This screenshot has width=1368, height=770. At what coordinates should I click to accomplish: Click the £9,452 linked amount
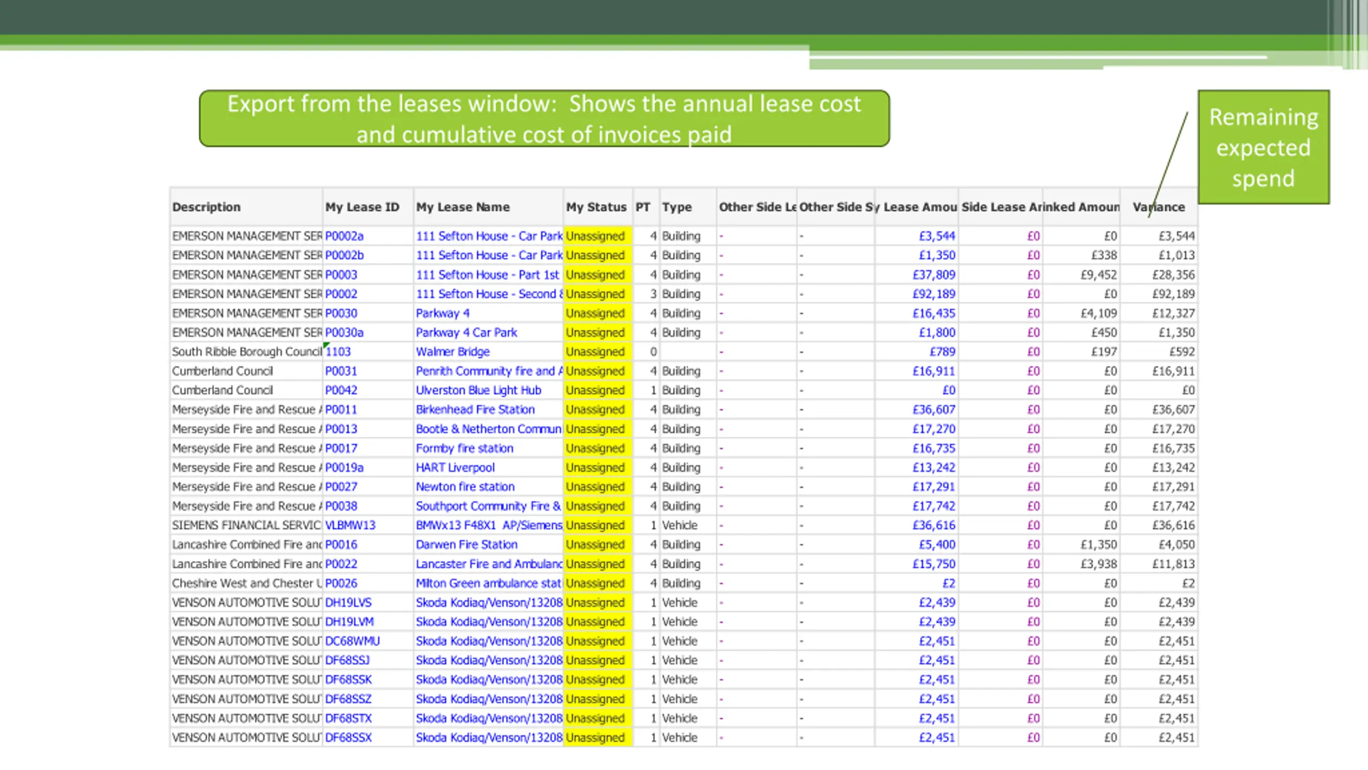click(1099, 274)
